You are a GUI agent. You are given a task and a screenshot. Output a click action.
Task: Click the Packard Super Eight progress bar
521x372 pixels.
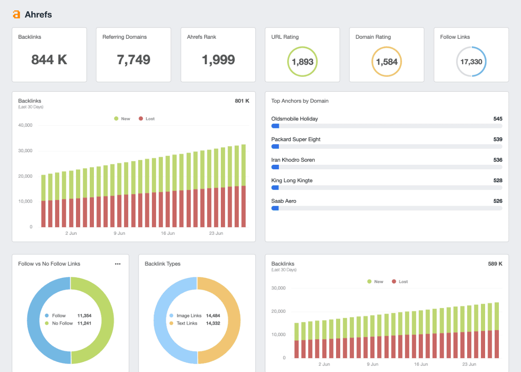(x=387, y=146)
